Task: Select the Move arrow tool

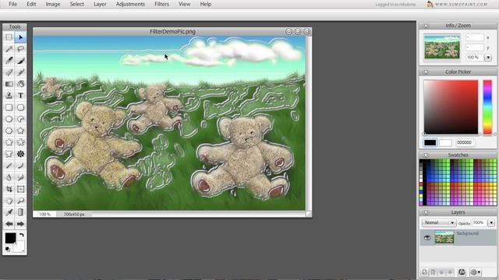Action: (x=21, y=37)
